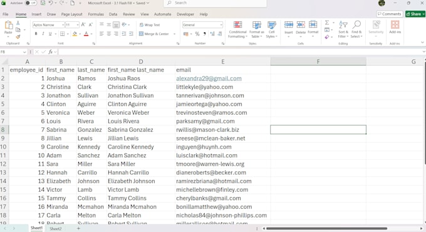Click the Undo icon
Image resolution: width=426 pixels, height=232 pixels.
[x=51, y=3]
